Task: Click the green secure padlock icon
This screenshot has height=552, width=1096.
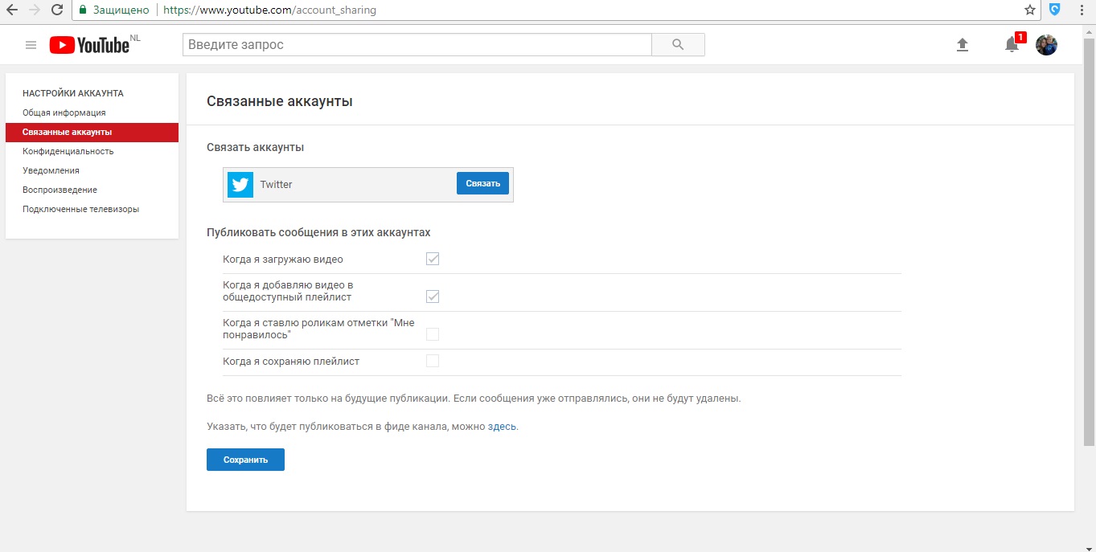Action: point(83,10)
